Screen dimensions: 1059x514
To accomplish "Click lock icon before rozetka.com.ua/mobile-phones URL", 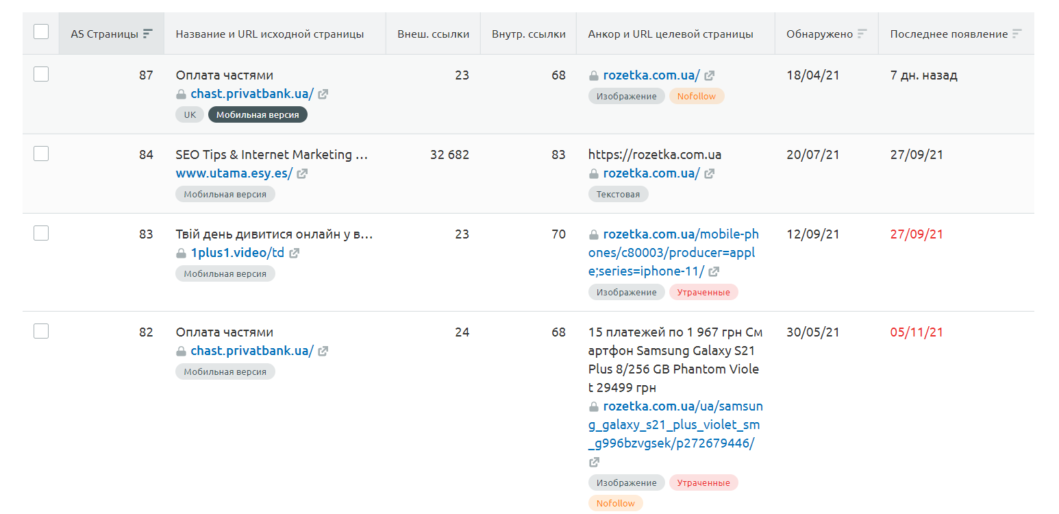I will [594, 234].
